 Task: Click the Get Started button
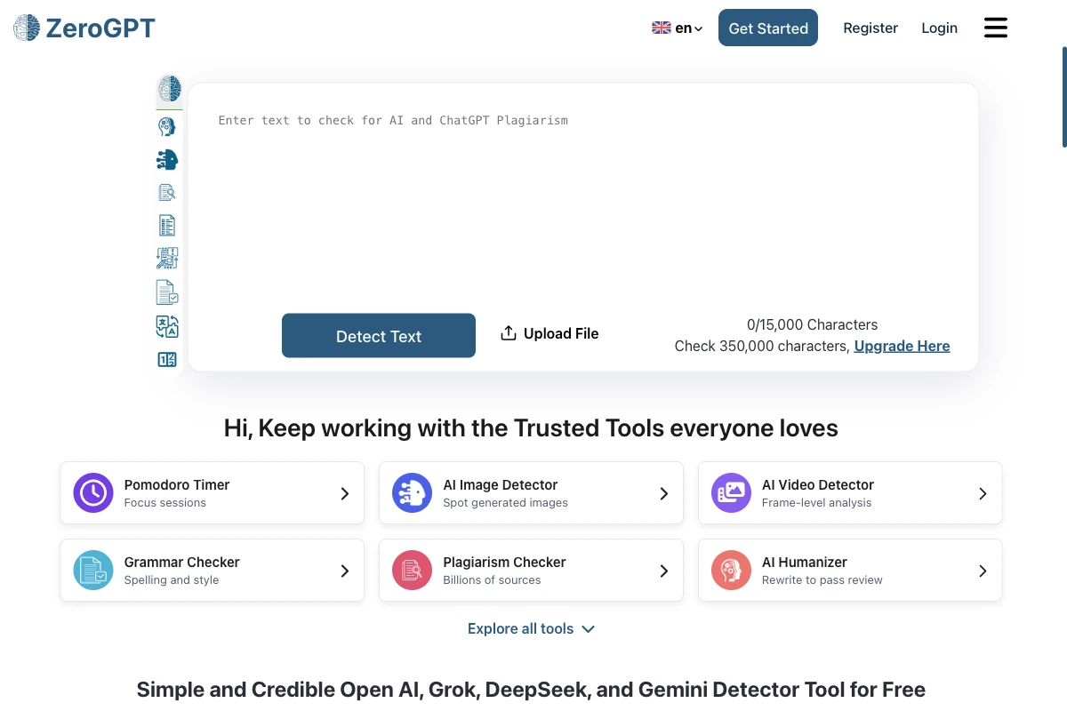tap(768, 28)
